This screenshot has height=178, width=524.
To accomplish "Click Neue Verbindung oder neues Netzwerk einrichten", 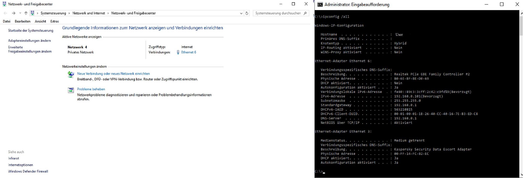I will point(113,74).
